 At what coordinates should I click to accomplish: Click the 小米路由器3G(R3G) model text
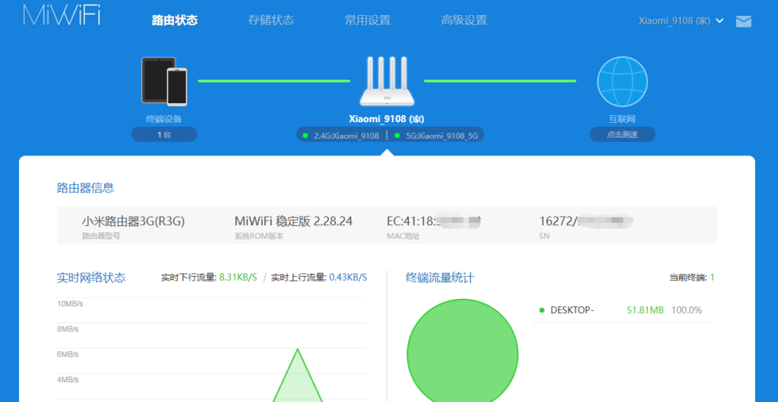(x=133, y=221)
